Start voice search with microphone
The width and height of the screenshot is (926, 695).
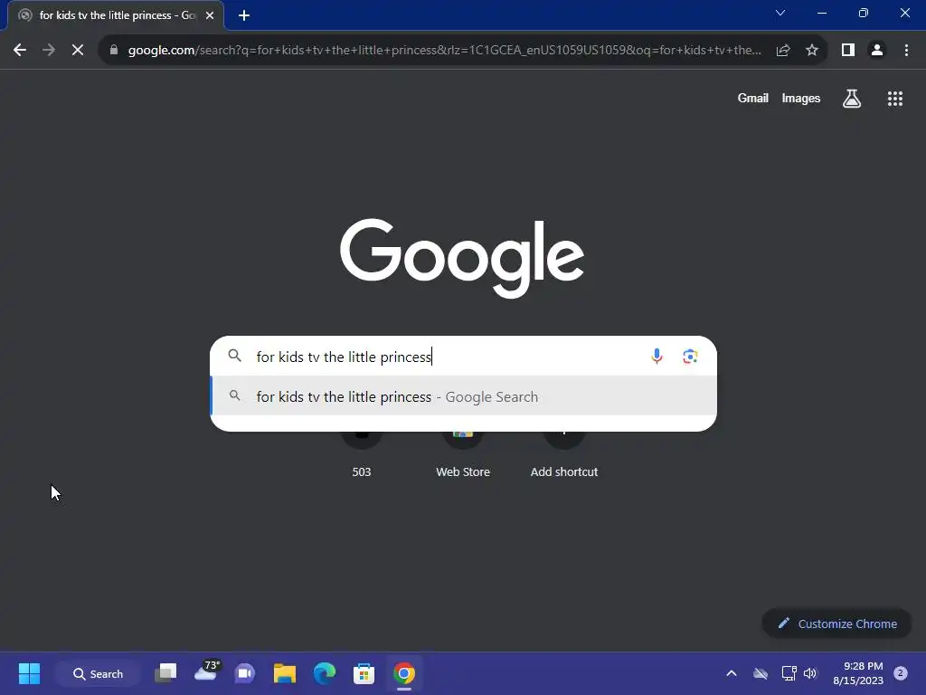coord(657,357)
